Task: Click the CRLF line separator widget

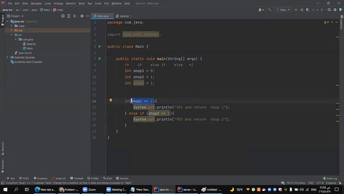Action: [x=311, y=183]
